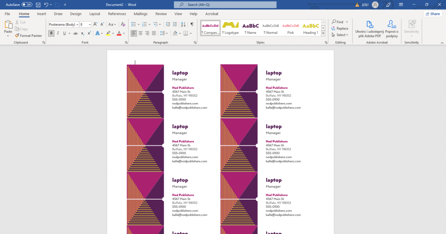Switch to the Mailings tab
The height and width of the screenshot is (234, 446).
tap(141, 13)
